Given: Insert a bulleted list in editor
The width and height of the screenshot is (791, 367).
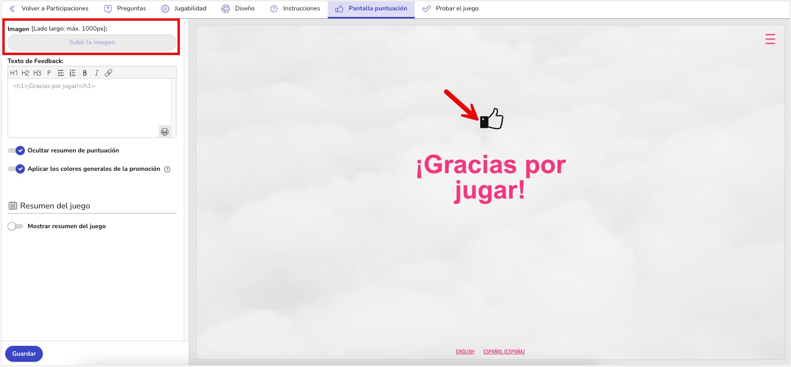Looking at the screenshot, I should coord(61,73).
